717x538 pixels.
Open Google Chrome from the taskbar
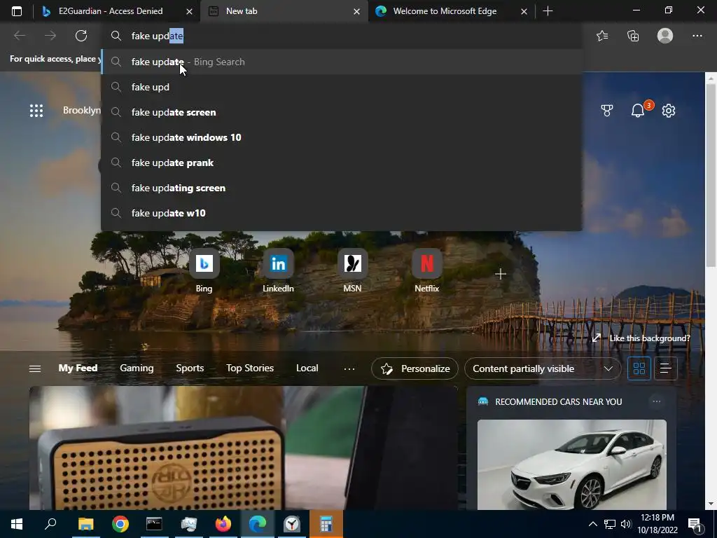[x=120, y=524]
